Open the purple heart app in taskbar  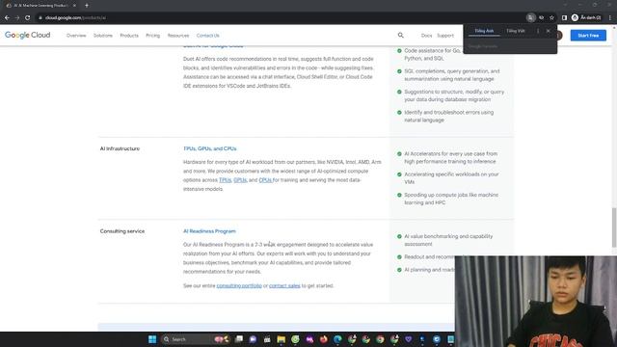click(x=408, y=339)
